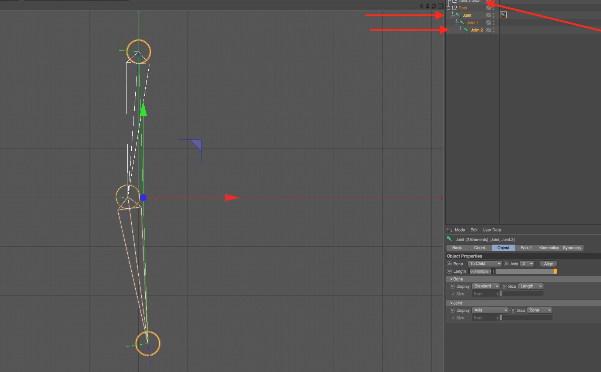Click the viewport rotate camera icon
Screen dimensions: 601x372
tap(434, 6)
